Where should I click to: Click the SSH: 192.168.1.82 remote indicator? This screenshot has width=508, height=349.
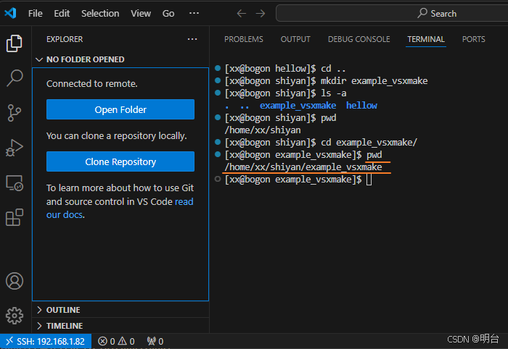pyautogui.click(x=45, y=341)
